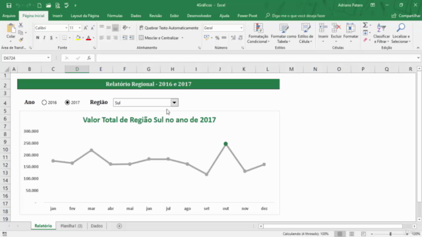Click the Compartilhar share button
This screenshot has width=422, height=237.
pyautogui.click(x=406, y=16)
